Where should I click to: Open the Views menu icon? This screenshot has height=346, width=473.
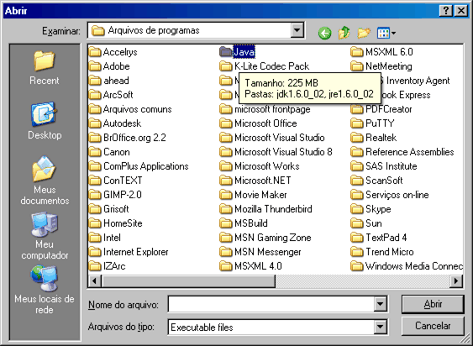coord(386,33)
